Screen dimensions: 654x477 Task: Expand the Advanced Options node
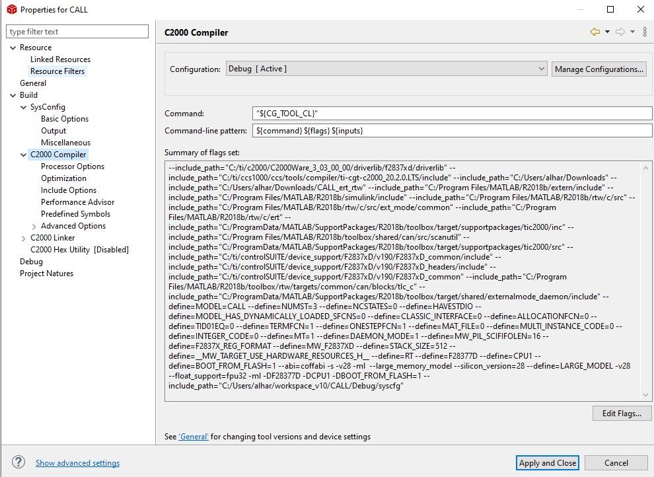(34, 227)
